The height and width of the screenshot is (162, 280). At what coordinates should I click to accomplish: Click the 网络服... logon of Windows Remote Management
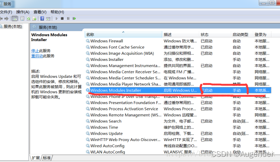click(262, 115)
